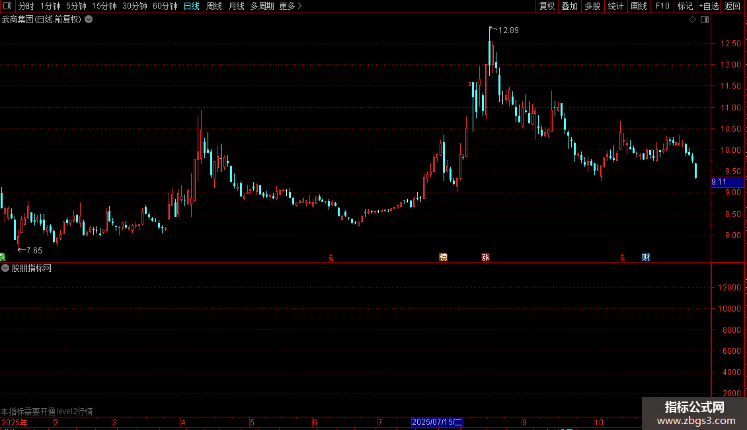Open dropdown beside 武商集团 chart title
747x430 pixels.
[x=89, y=20]
